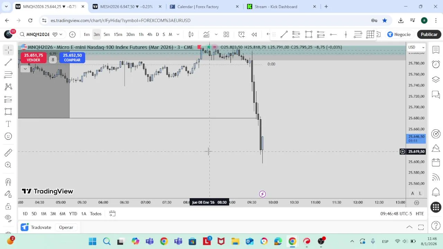Open the chats panel

click(x=436, y=94)
